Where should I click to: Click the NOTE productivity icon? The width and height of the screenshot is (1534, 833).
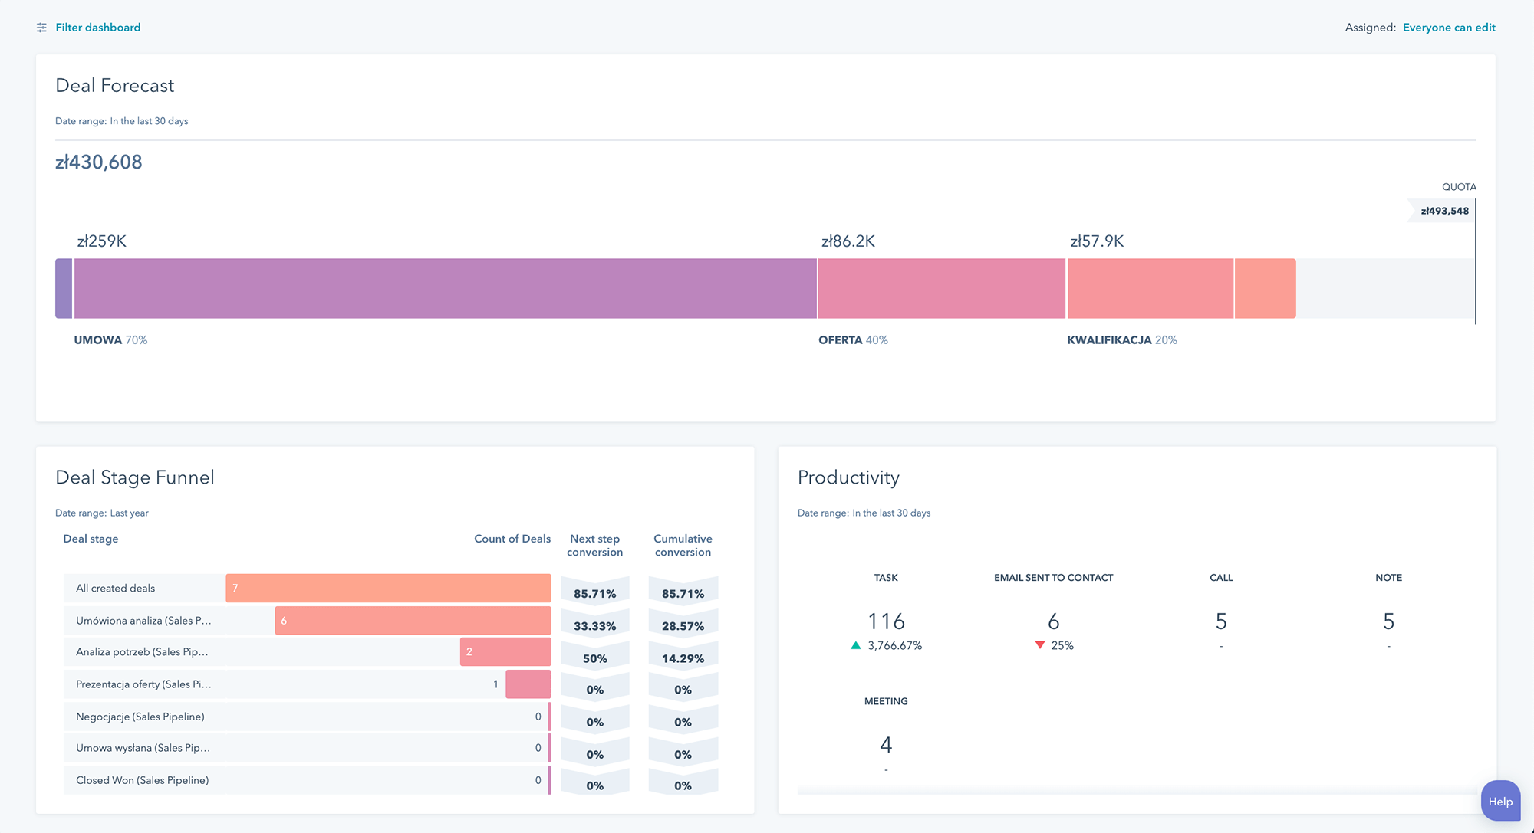point(1388,576)
